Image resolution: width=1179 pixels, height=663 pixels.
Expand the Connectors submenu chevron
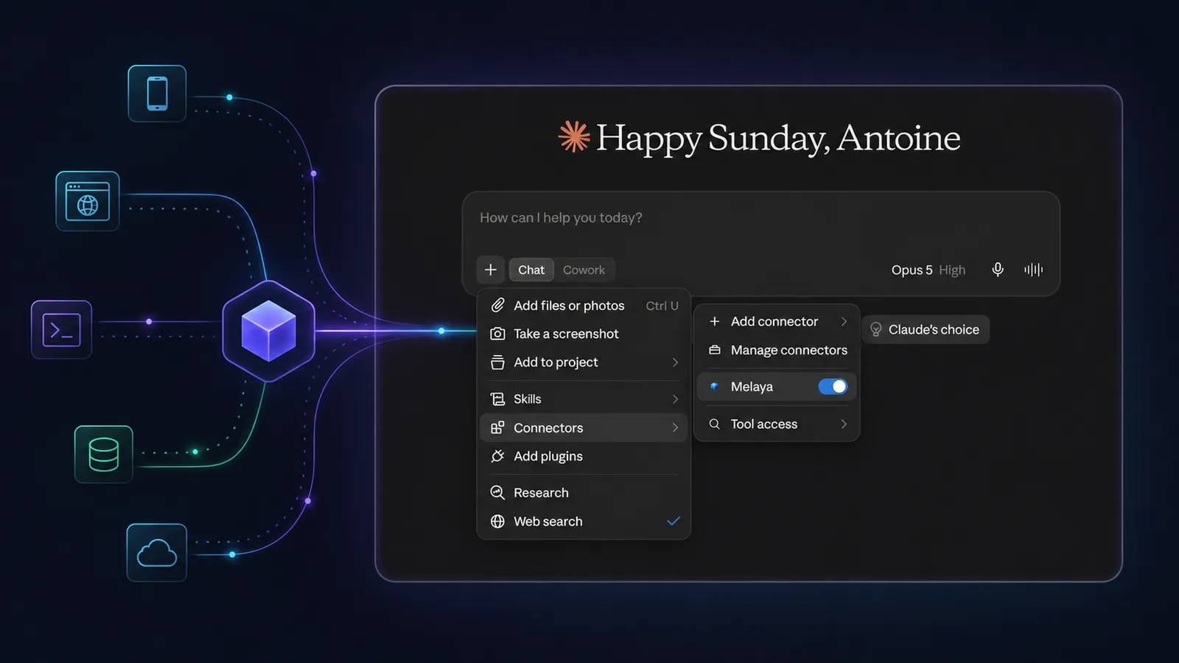tap(675, 427)
